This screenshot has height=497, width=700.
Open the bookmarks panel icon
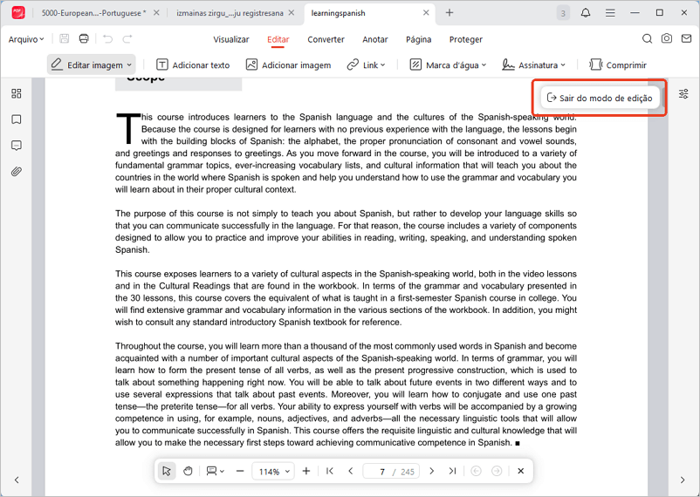(16, 119)
